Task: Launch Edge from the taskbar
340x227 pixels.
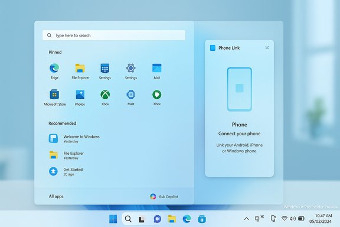Action: (x=187, y=219)
